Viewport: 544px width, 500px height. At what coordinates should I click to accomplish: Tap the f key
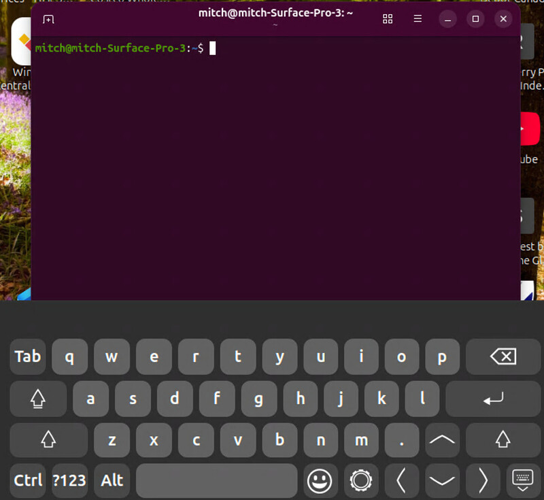pyautogui.click(x=217, y=399)
